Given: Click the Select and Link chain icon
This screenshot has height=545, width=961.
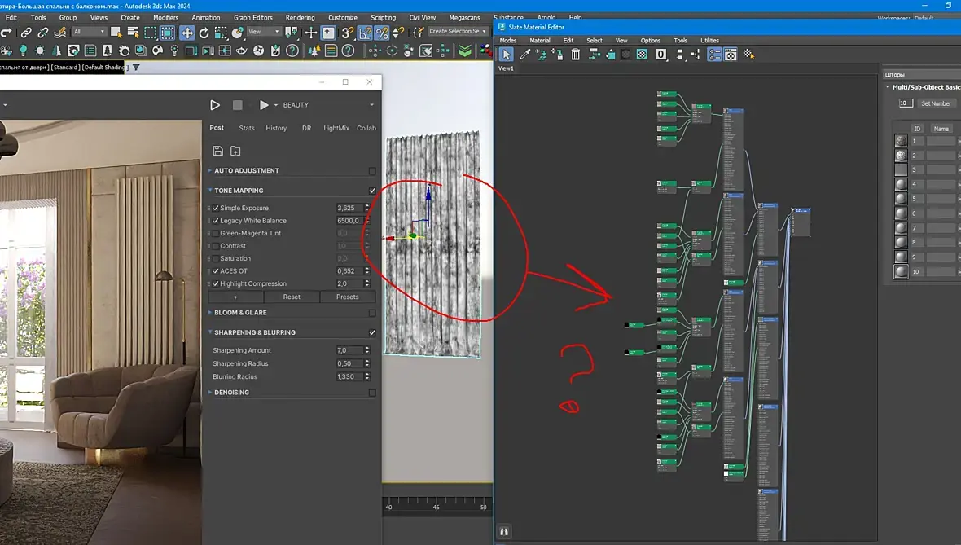Looking at the screenshot, I should point(26,33).
